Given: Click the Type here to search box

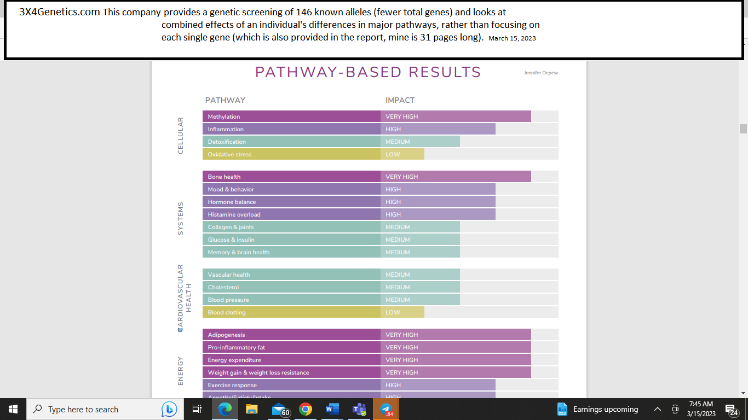Looking at the screenshot, I should coord(105,409).
